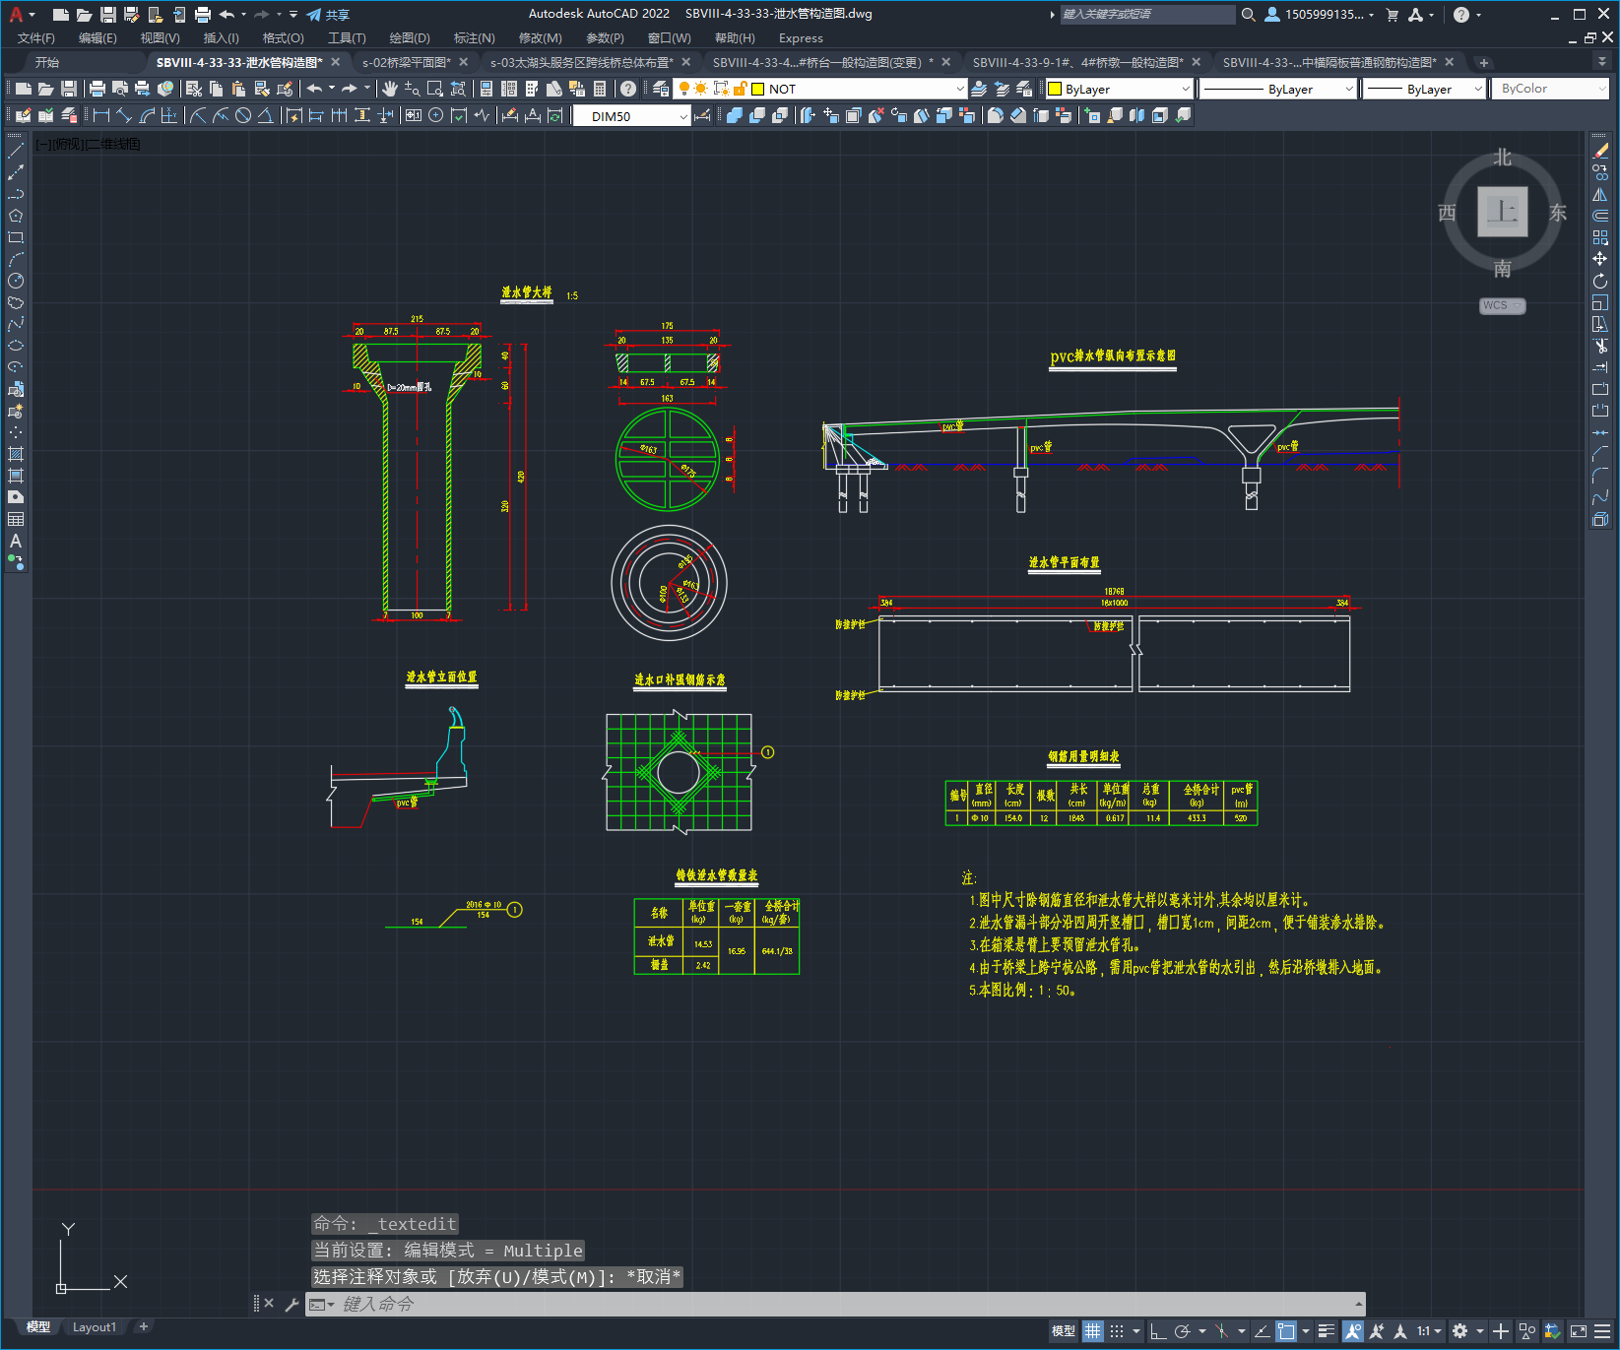
Task: Click the Autodesk App Store cart icon
Action: point(1392,15)
